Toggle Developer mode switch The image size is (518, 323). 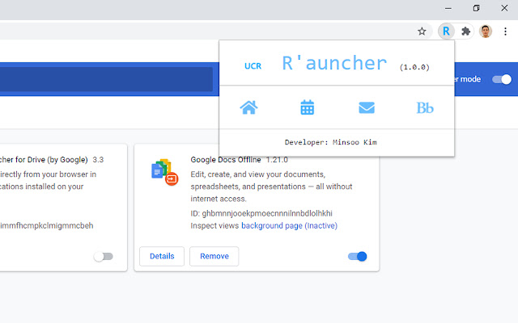pos(502,79)
